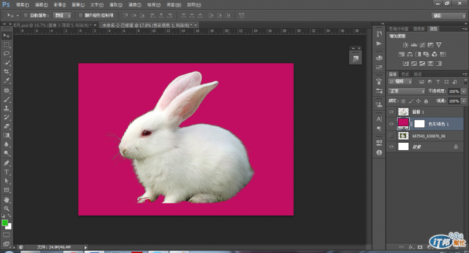Expand the 不透明度 opacity dropdown arrow

(x=464, y=92)
